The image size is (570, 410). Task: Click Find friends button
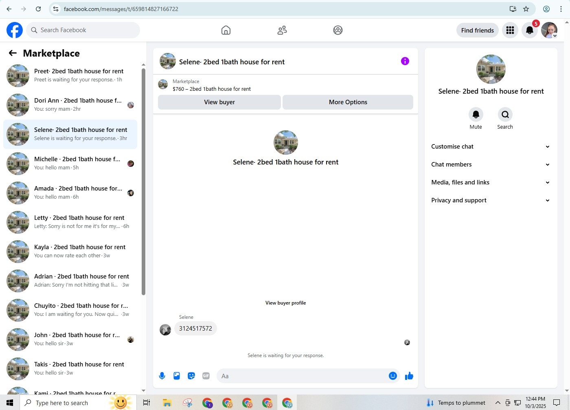[478, 30]
